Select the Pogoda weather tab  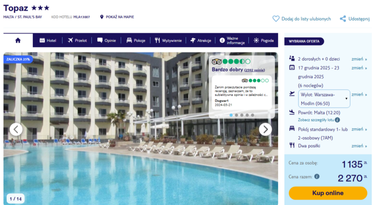point(263,41)
